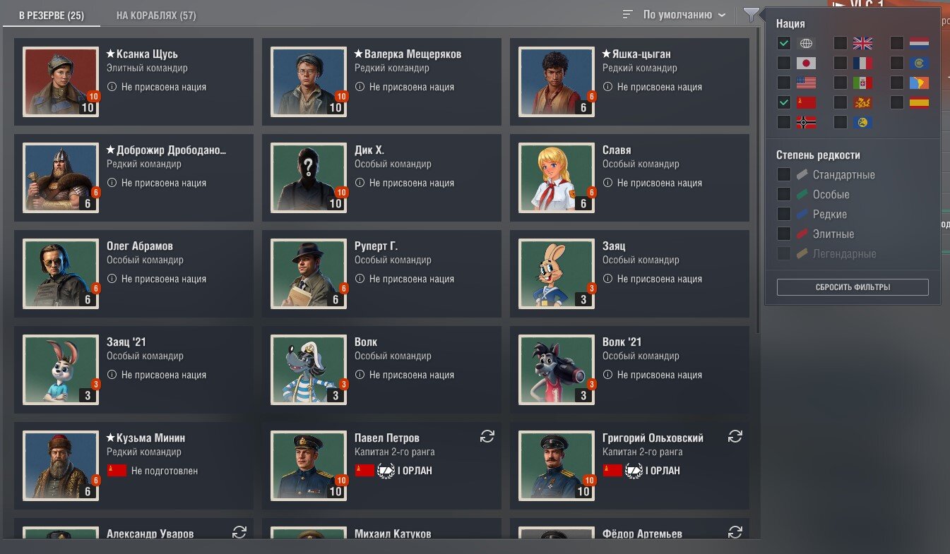This screenshot has width=950, height=554.
Task: Select the Заяц commander portrait
Action: (x=557, y=274)
